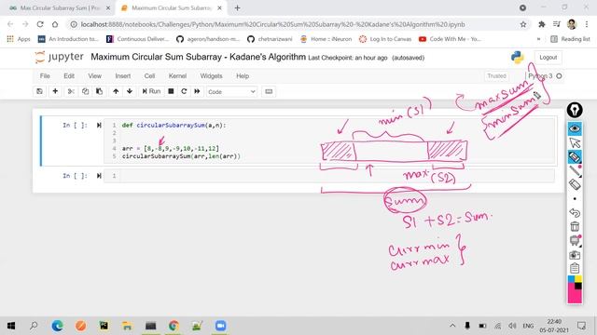This screenshot has height=335, width=597.
Task: Open the Help menu
Action: (x=243, y=76)
